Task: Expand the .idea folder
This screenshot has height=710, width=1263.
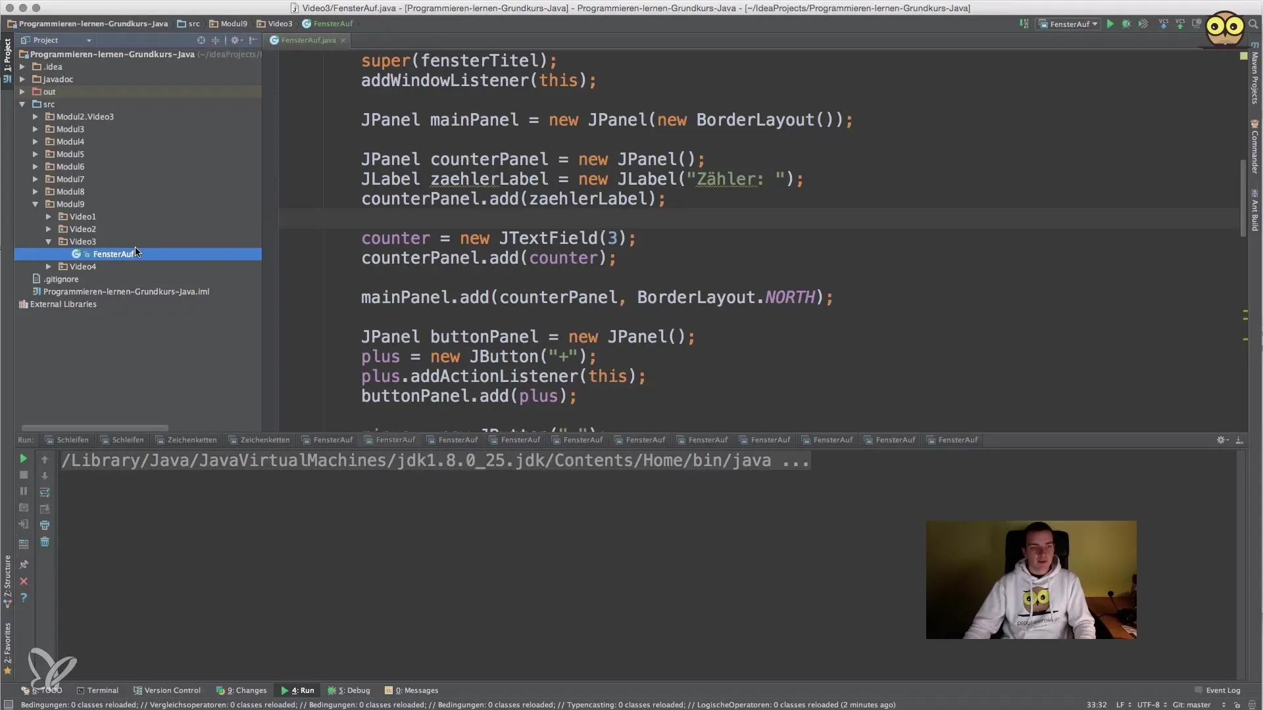Action: click(22, 66)
